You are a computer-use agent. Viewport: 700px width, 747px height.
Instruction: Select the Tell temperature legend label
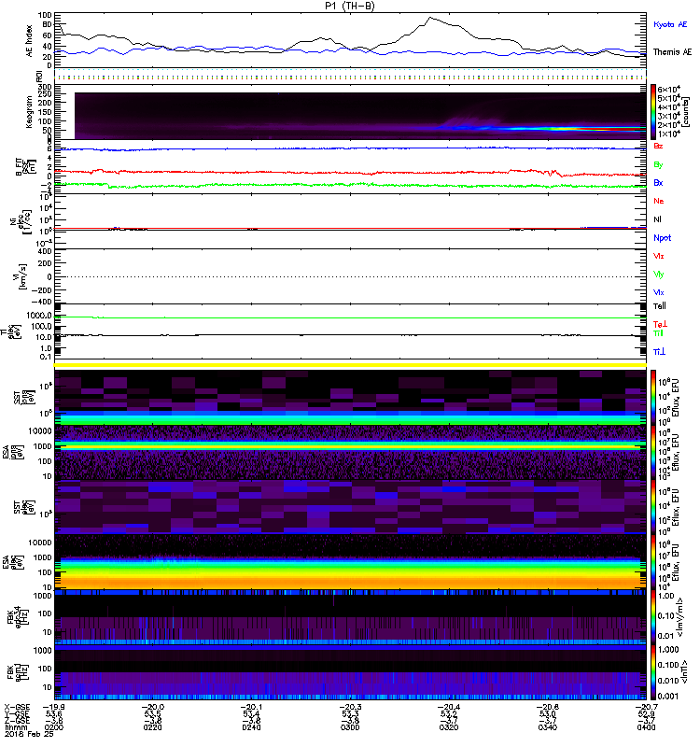coord(660,306)
